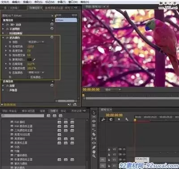Check the 反转颜色 checkbox
The height and width of the screenshot is (169, 179).
coord(29,77)
